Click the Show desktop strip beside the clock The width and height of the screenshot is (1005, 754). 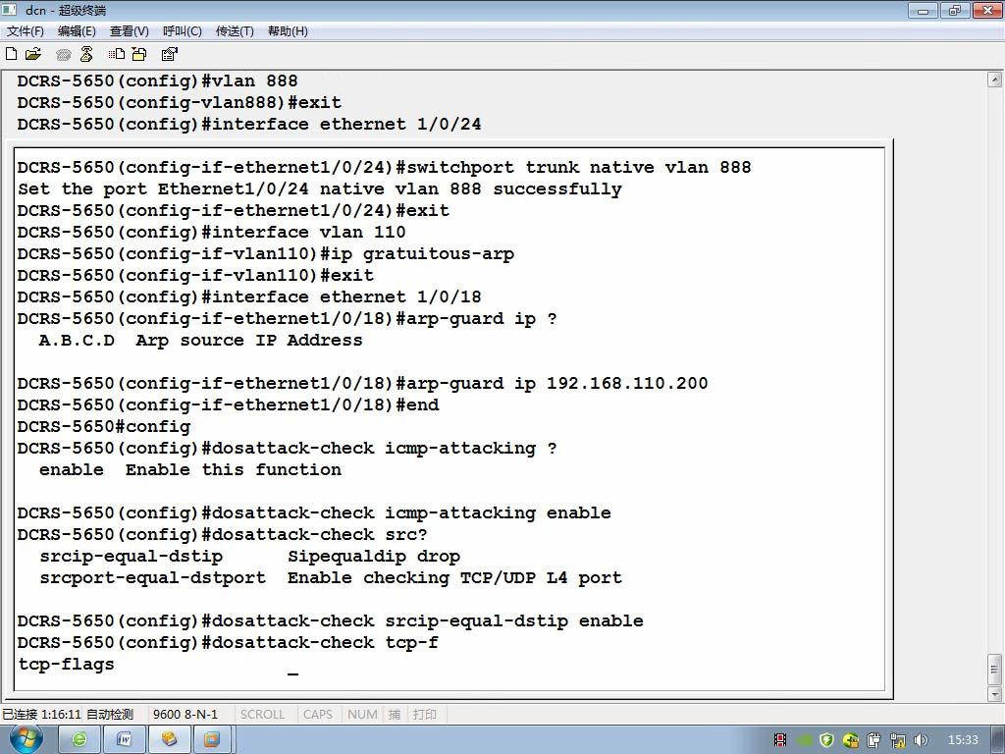[x=999, y=739]
